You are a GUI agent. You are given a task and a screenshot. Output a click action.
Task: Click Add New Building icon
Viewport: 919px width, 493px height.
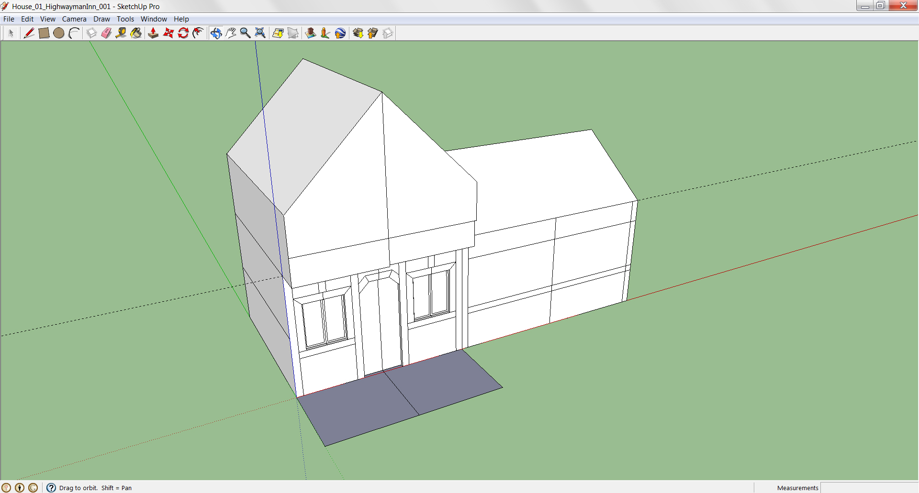pos(311,33)
